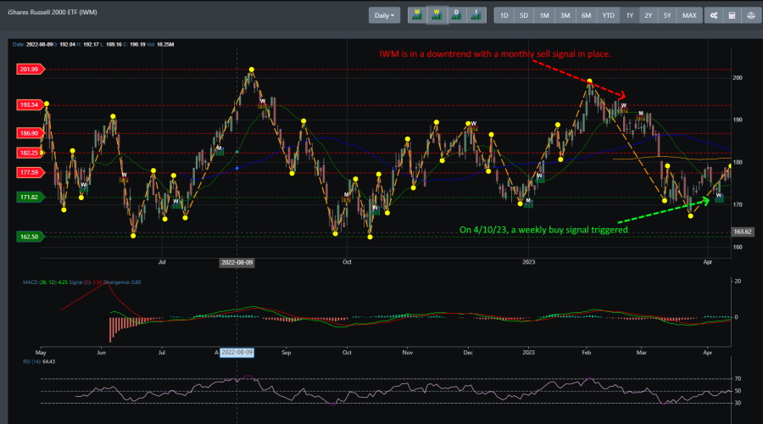This screenshot has width=763, height=424.
Task: Click the 182.25 red price level tag
Action: (31, 153)
